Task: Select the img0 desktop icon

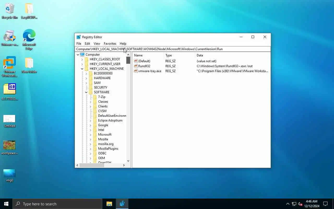Action: pyautogui.click(x=10, y=175)
